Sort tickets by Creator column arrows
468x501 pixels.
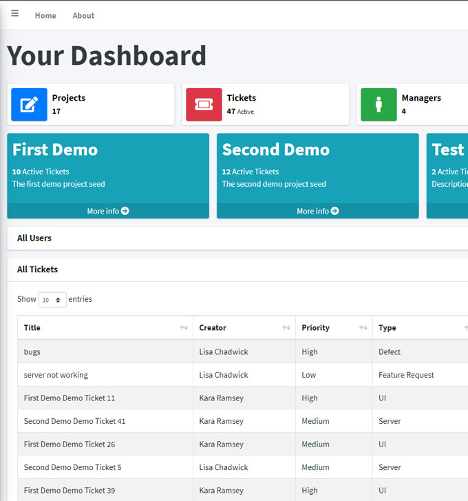coord(286,328)
